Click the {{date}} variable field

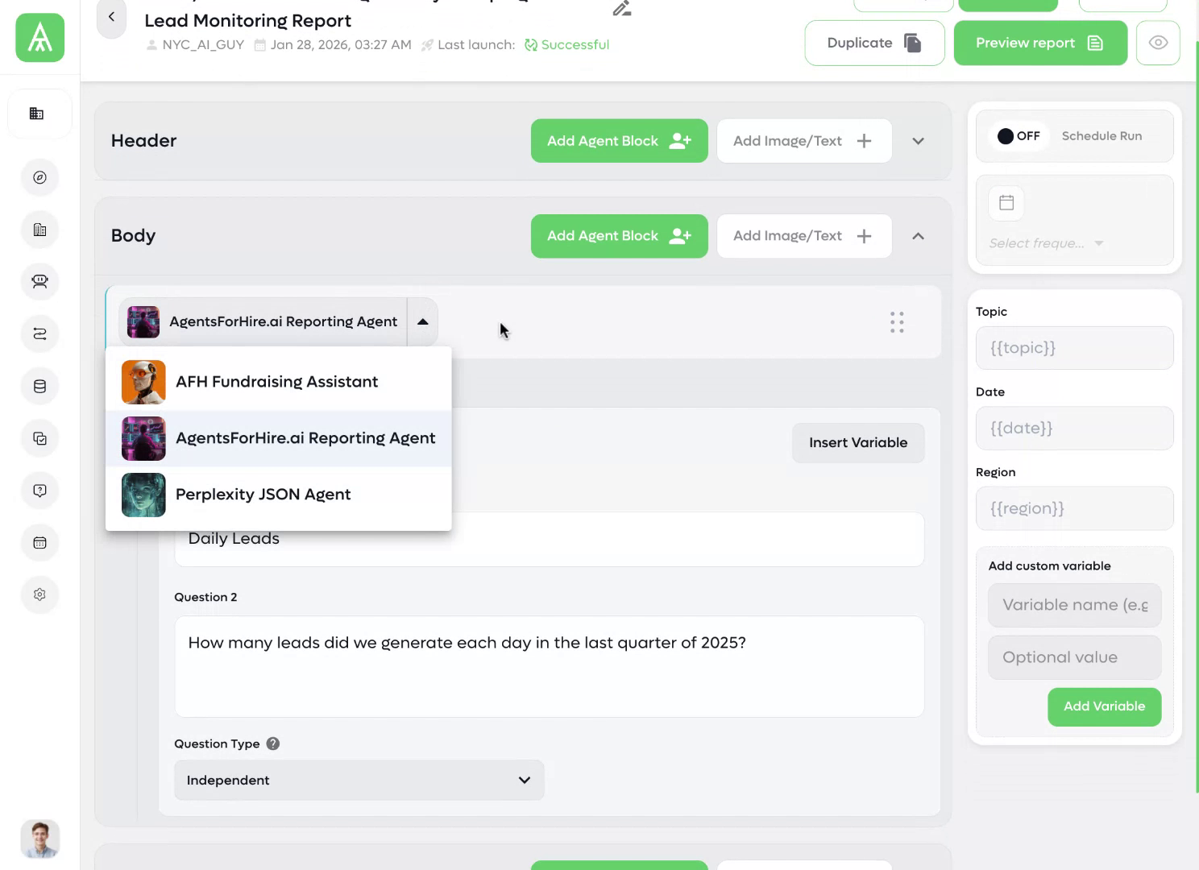pyautogui.click(x=1074, y=428)
